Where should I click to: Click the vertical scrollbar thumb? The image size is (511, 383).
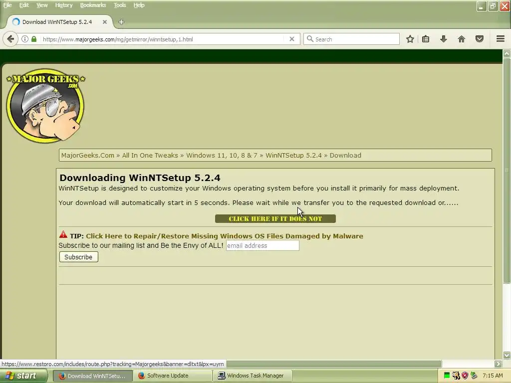[x=507, y=171]
